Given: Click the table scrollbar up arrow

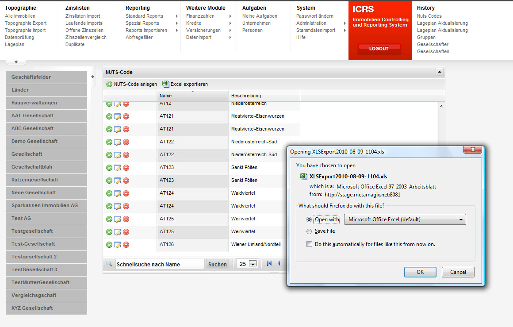Looking at the screenshot, I should click(x=441, y=106).
